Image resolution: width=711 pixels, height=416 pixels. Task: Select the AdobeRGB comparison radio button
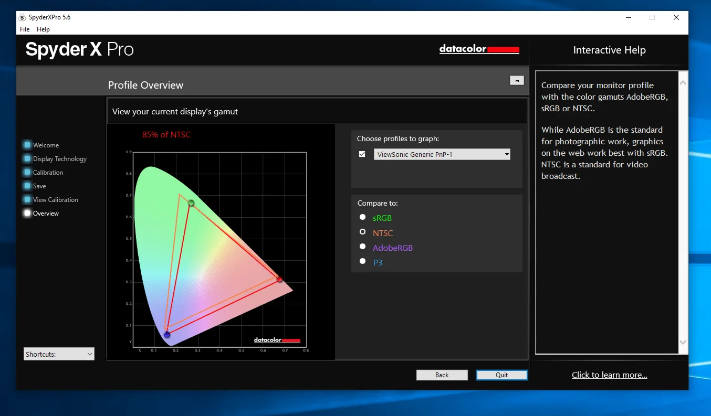362,247
